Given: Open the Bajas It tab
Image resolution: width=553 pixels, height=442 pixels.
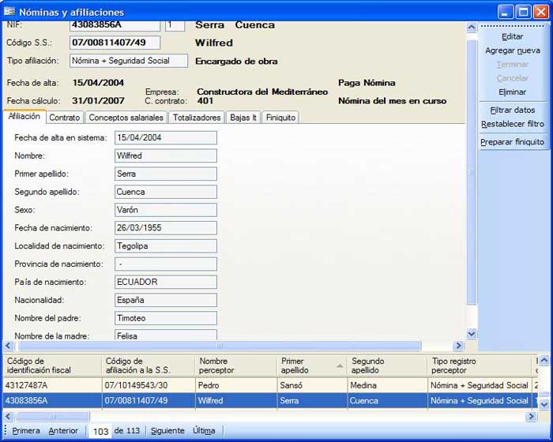Looking at the screenshot, I should point(243,118).
